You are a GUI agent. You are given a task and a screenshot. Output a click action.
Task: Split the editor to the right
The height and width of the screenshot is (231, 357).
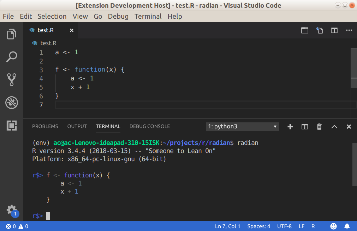point(334,30)
